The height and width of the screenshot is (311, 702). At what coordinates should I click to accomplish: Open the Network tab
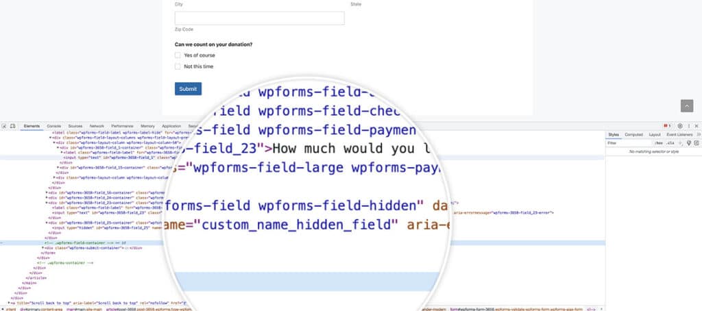point(97,126)
